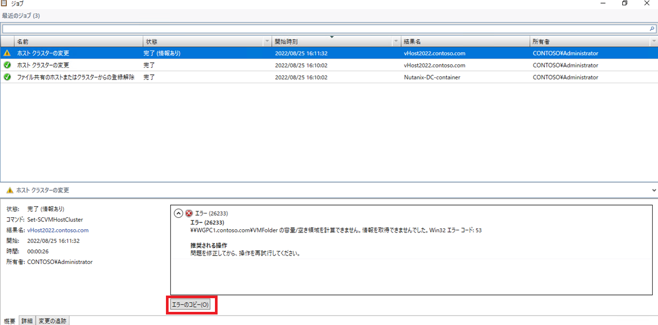Open the 状態 column filter dropdown
658x325 pixels.
266,42
